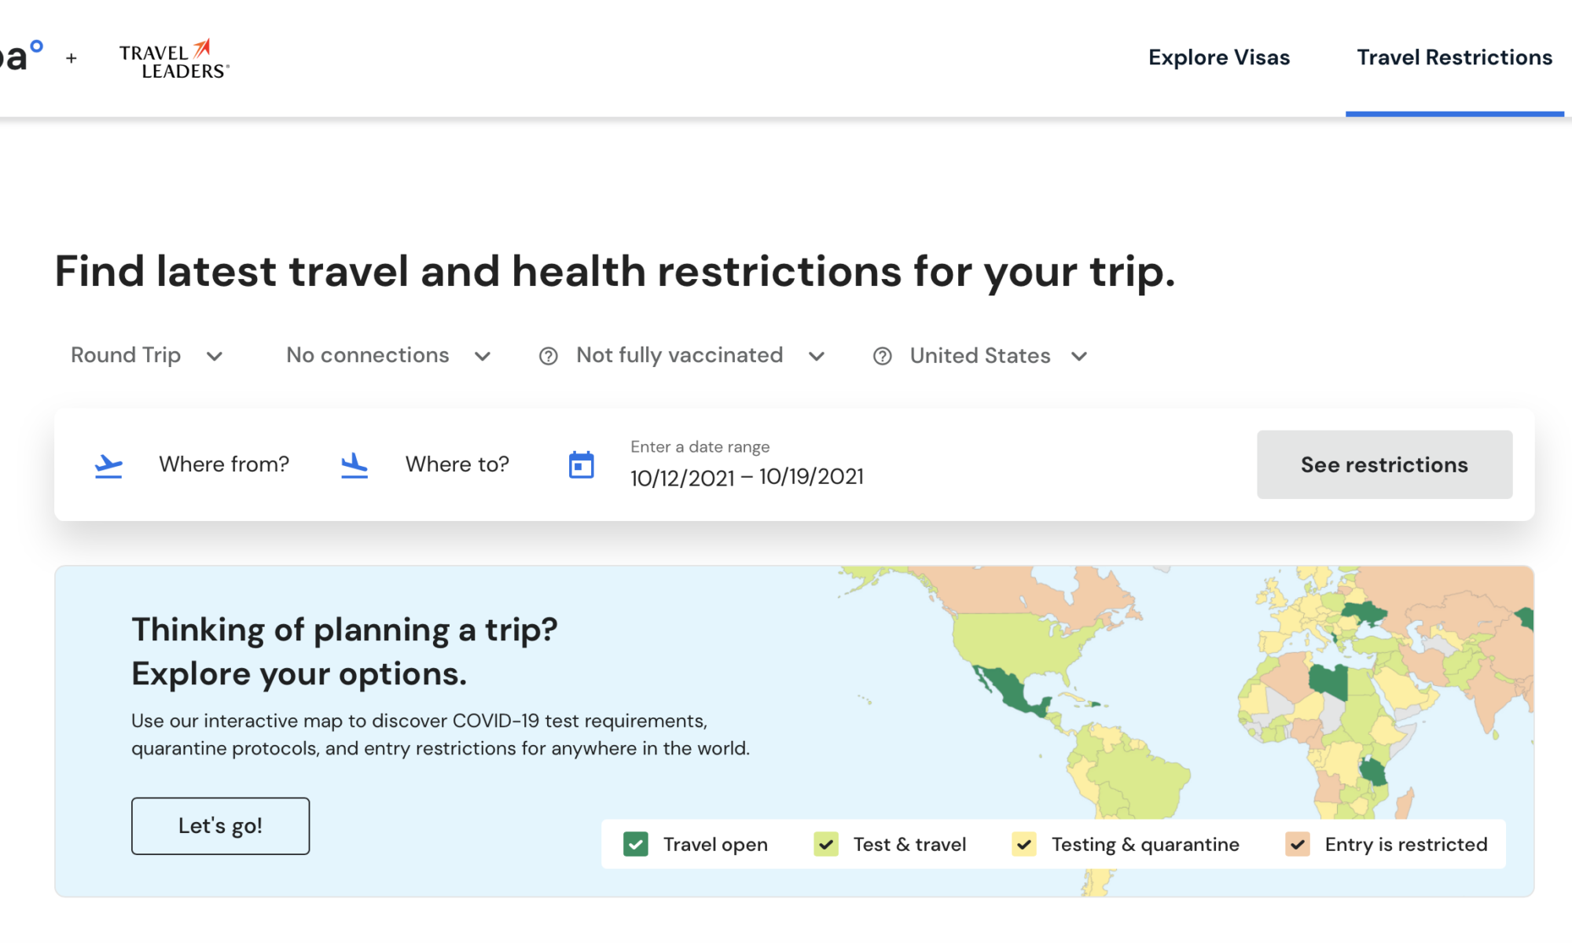
Task: Switch to the Explore Visas tab
Action: (1219, 57)
